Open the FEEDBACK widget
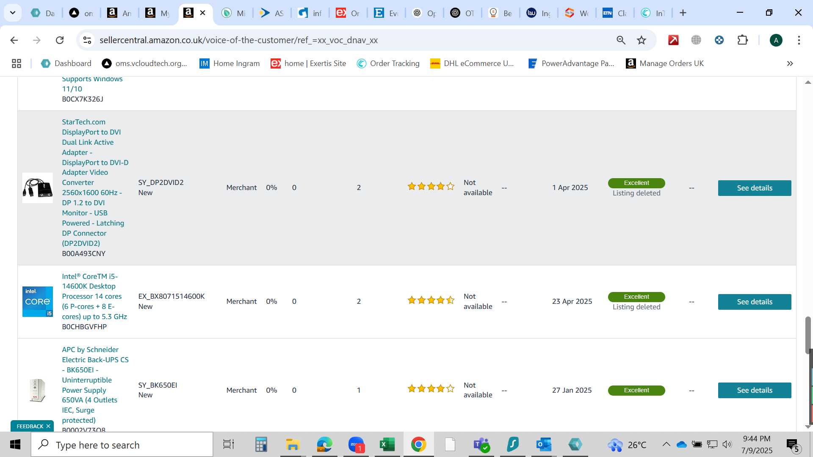 coord(30,426)
